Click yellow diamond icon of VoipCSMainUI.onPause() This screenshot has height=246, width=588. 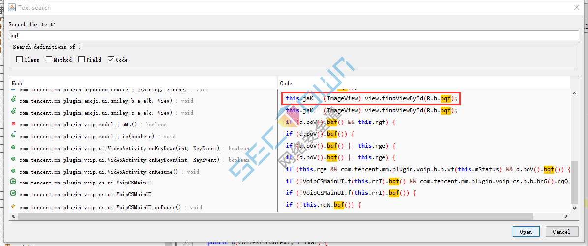[13, 206]
